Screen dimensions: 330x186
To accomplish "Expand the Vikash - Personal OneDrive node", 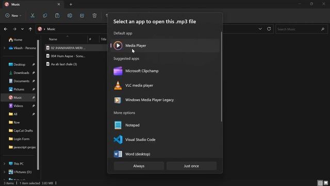I will click(x=5, y=48).
